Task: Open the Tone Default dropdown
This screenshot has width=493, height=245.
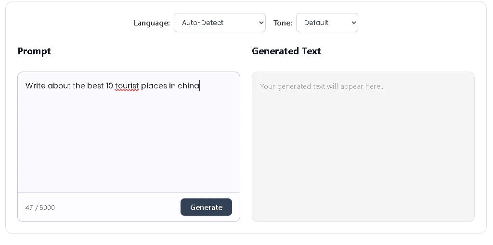Action: 327,23
